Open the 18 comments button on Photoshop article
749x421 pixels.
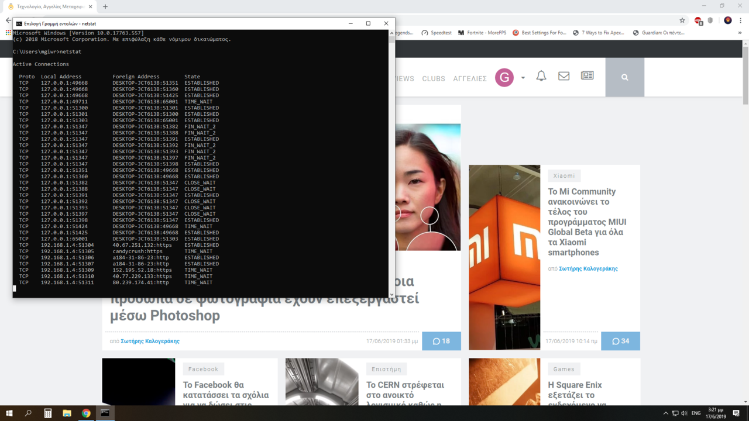coord(441,341)
